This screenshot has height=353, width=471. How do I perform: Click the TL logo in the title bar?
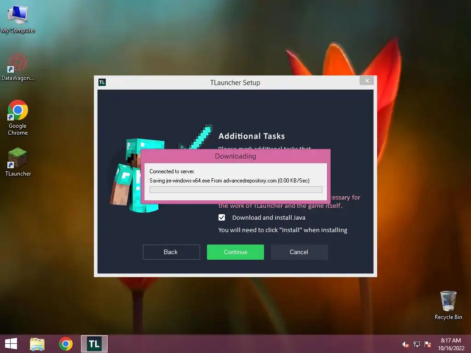coord(102,82)
